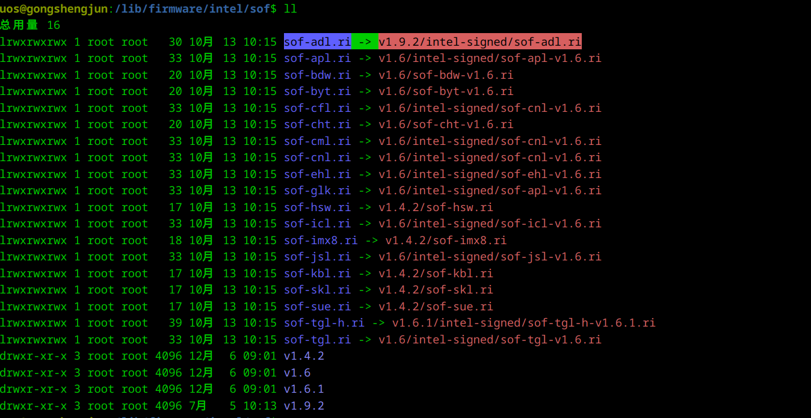Click the sof-adl.ri symlink name highlighted in blue
Viewport: 811px width, 418px height.
click(317, 41)
